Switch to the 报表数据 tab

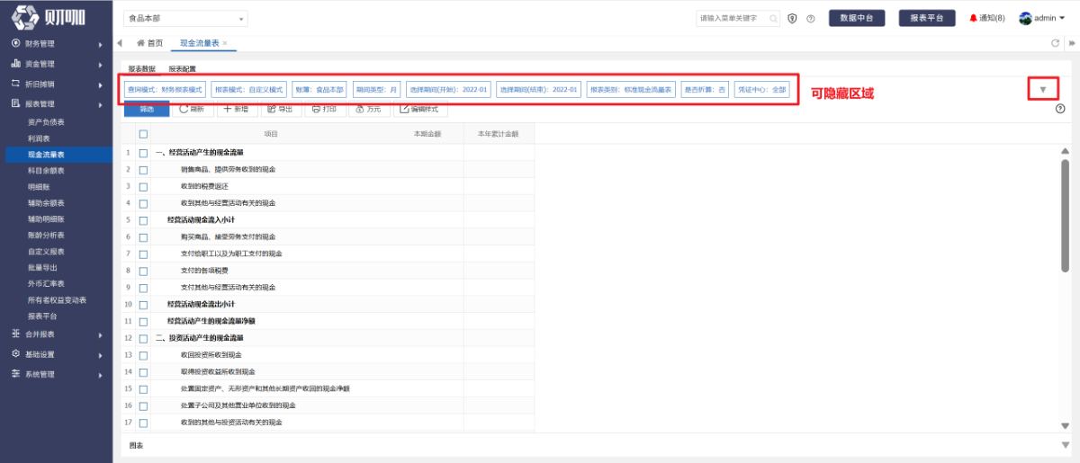pos(141,68)
